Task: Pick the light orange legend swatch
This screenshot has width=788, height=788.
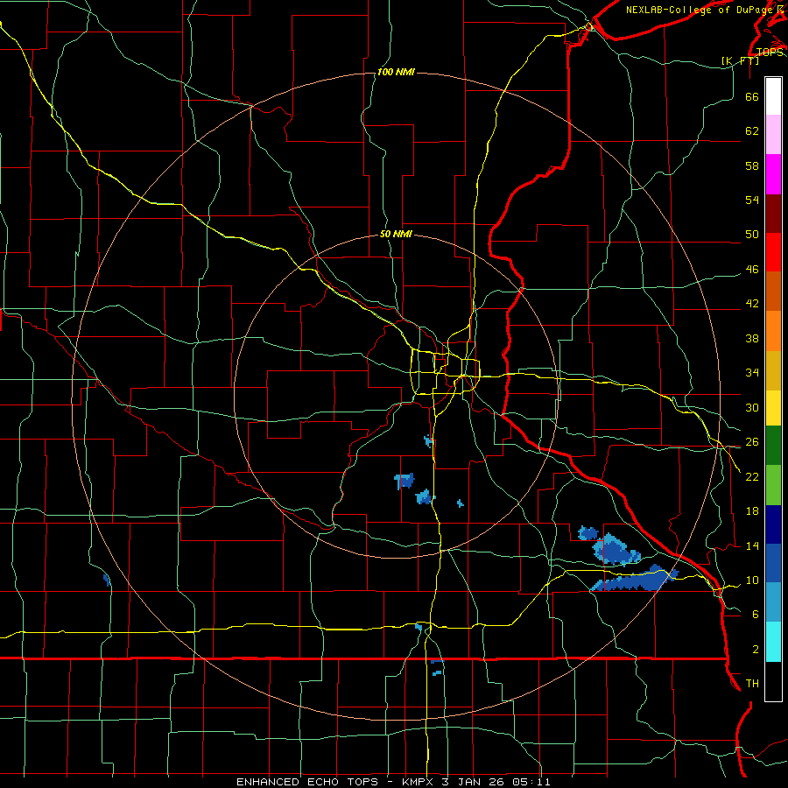Action: pyautogui.click(x=773, y=331)
